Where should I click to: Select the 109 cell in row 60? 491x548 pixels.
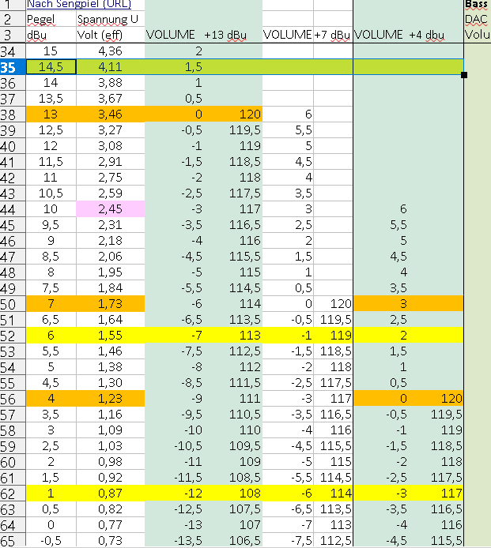tap(232, 462)
